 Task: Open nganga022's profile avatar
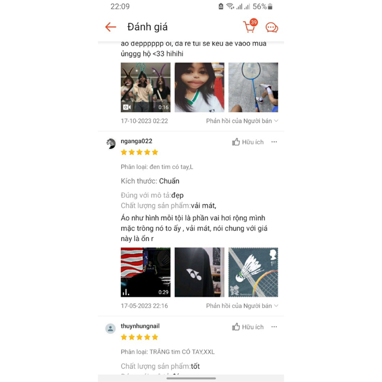click(x=111, y=144)
